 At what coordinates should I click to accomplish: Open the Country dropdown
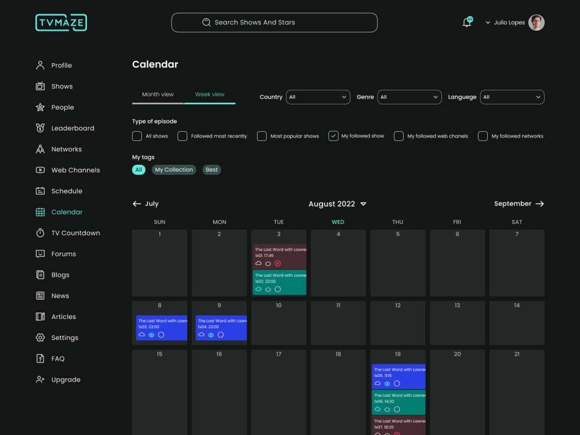pos(318,97)
